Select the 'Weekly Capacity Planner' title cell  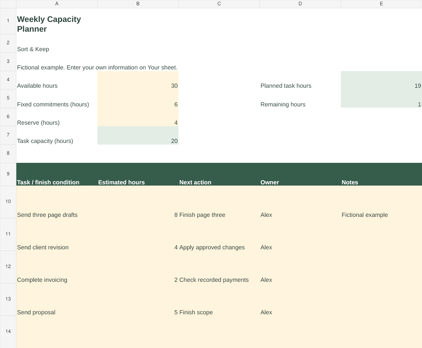pyautogui.click(x=57, y=21)
